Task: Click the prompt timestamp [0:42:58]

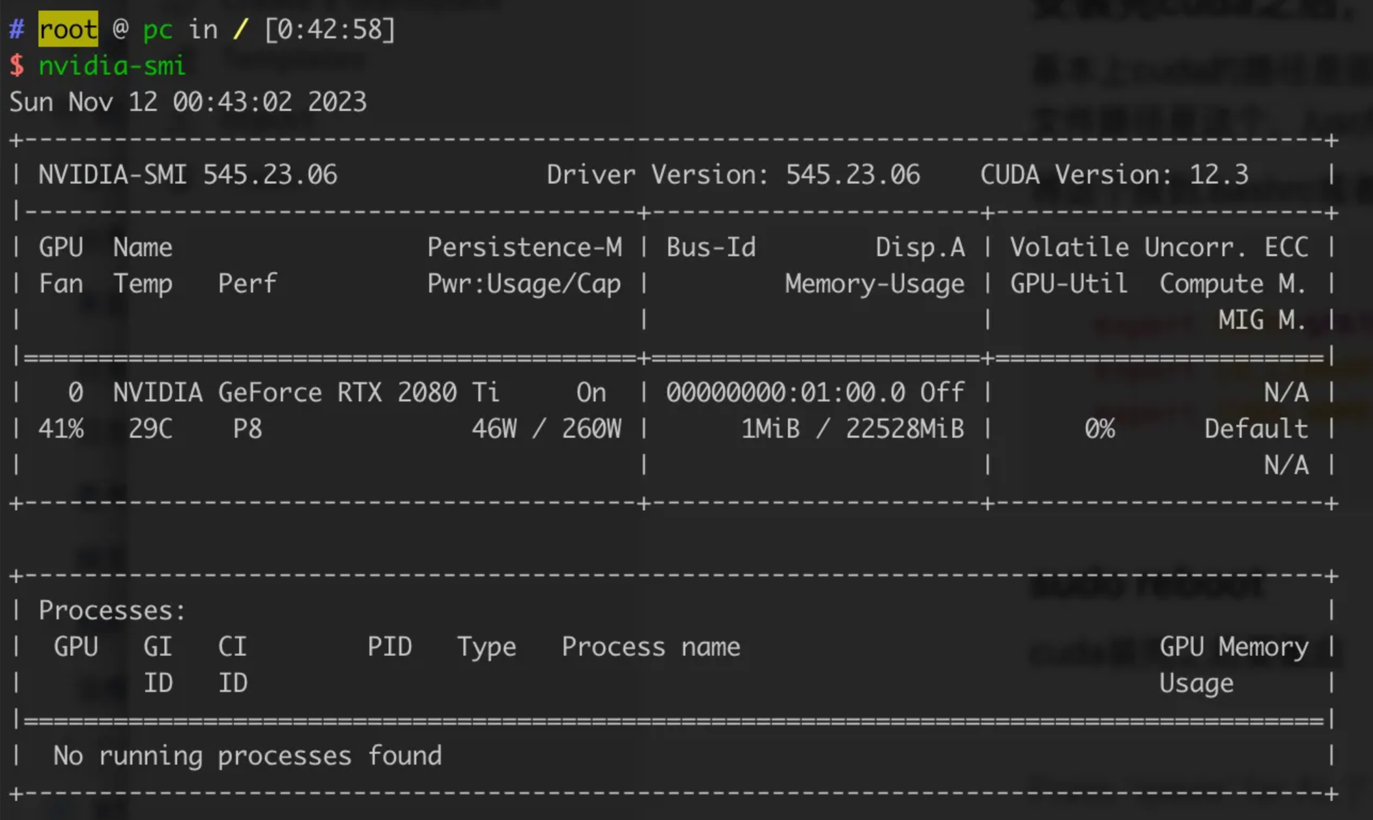Action: click(x=330, y=30)
